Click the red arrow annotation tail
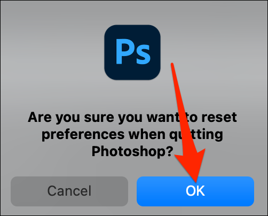This screenshot has height=216, width=268. point(172,65)
